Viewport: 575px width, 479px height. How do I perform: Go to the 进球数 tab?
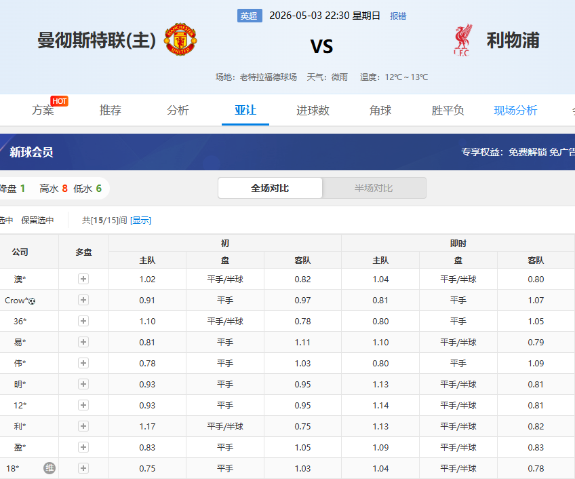313,110
